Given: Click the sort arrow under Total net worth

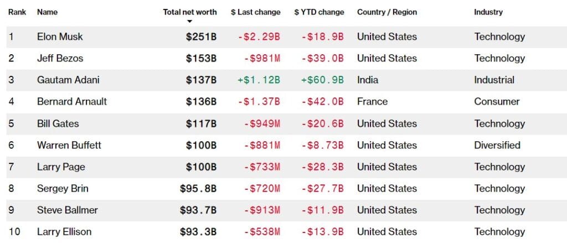Looking at the screenshot, I should [x=189, y=22].
